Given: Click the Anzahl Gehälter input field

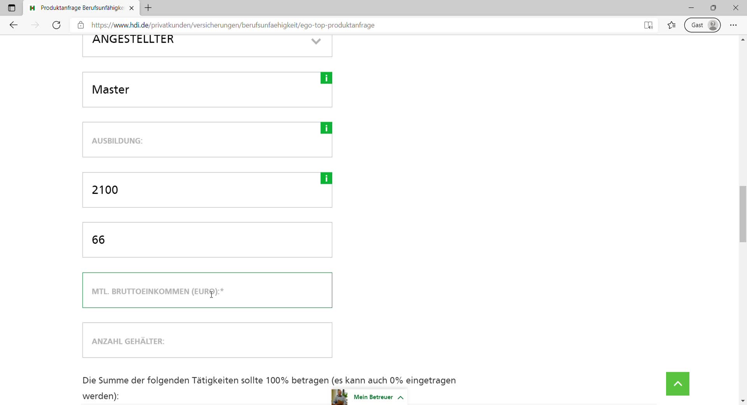Looking at the screenshot, I should coord(207,340).
